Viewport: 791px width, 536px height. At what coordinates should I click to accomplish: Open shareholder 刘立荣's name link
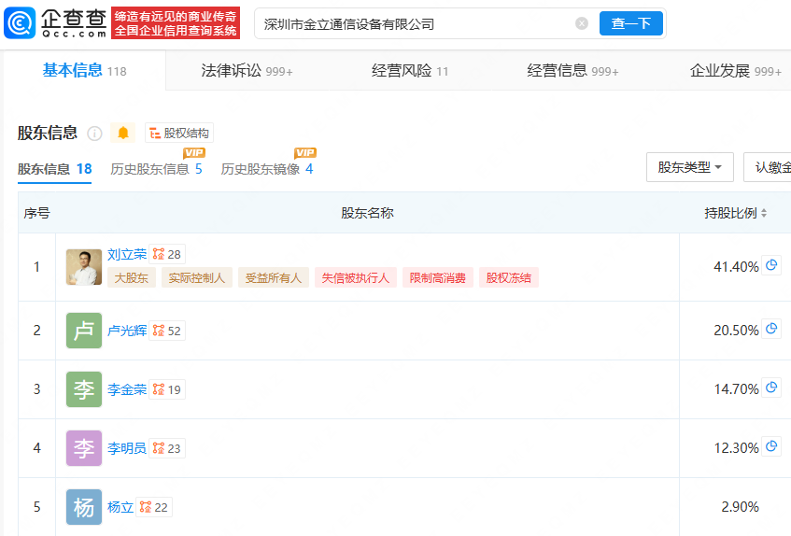[127, 254]
